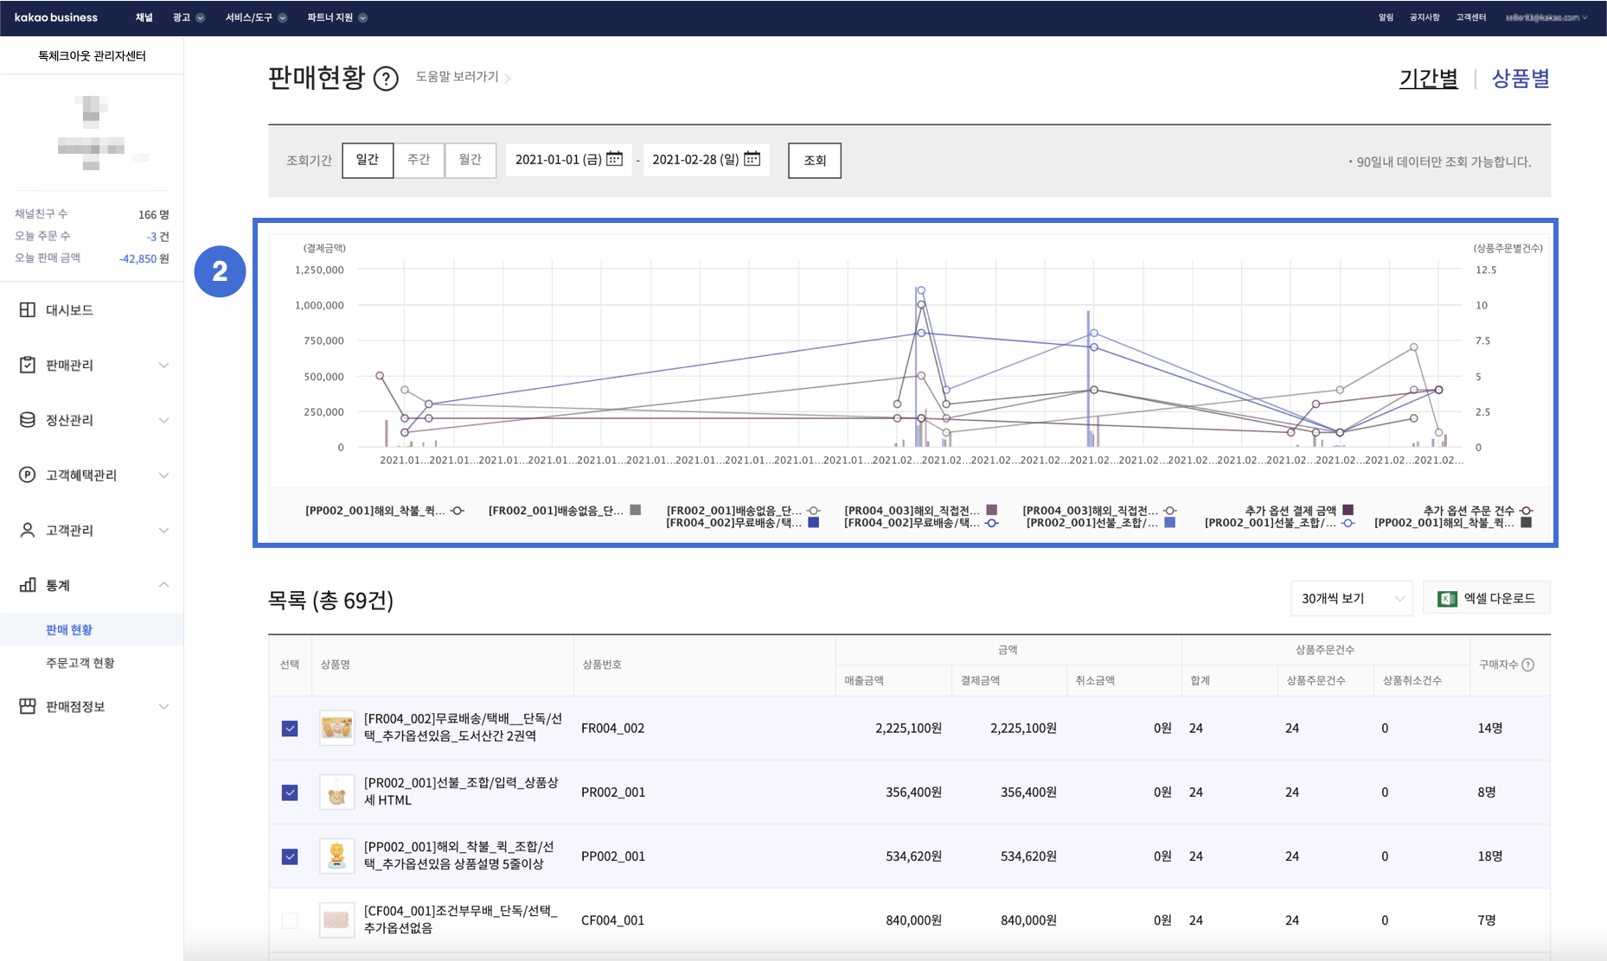Switch to the 상품별 view tab
This screenshot has width=1607, height=961.
pos(1520,79)
